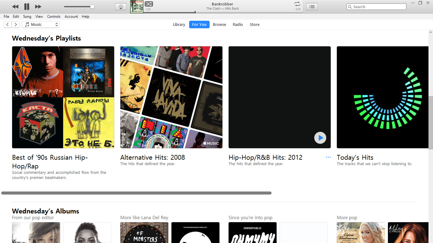This screenshot has height=243, width=433.
Task: Open the Miley Cyrus album cover
Action: (408, 233)
